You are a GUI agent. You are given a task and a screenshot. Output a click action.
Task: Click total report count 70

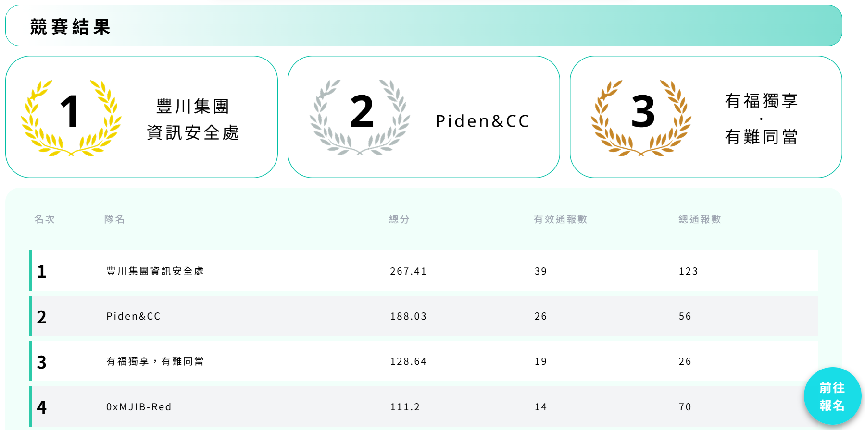(x=685, y=407)
